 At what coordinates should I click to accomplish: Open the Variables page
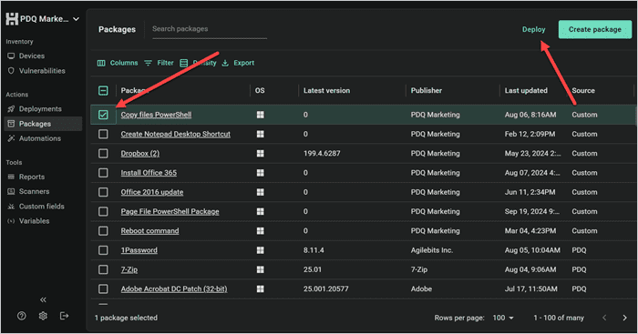pos(28,221)
